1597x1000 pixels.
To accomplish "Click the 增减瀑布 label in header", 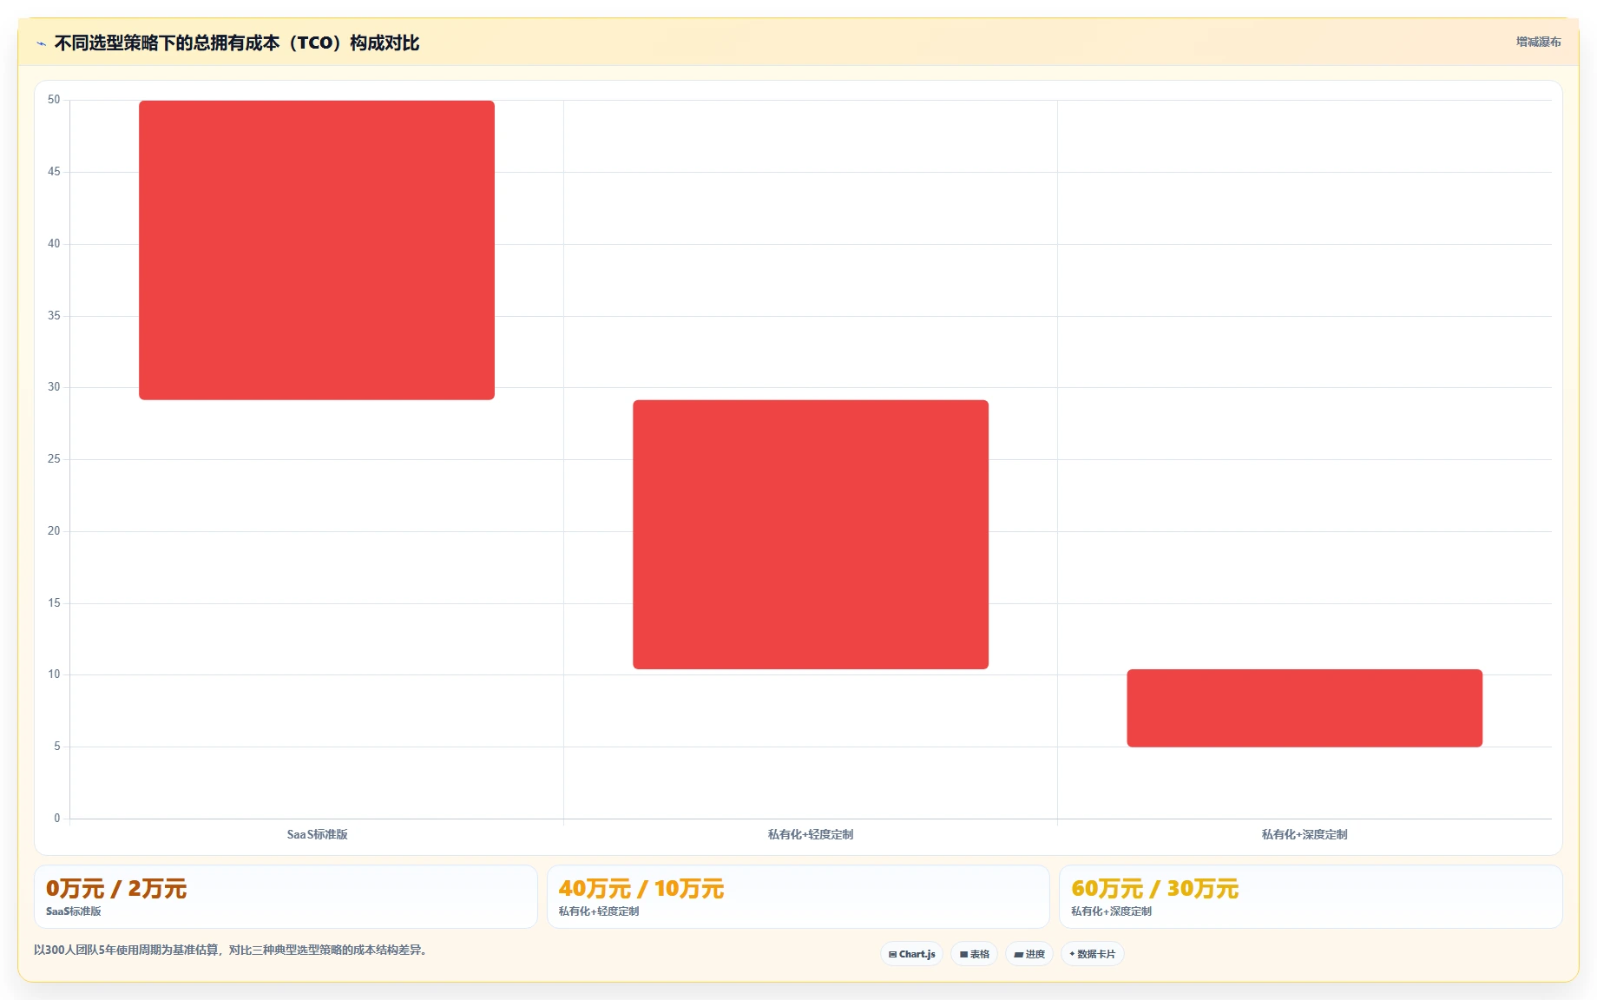I will 1538,42.
